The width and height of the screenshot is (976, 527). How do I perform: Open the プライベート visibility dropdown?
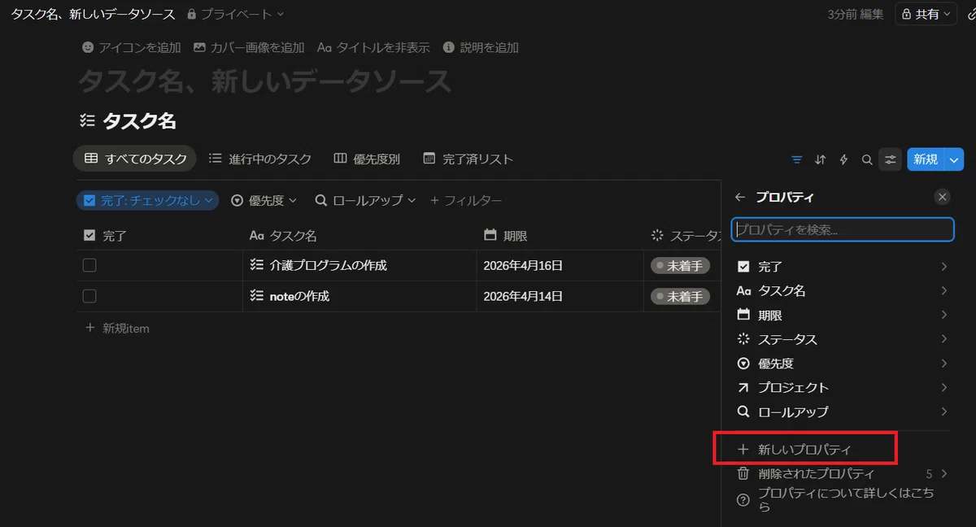235,14
